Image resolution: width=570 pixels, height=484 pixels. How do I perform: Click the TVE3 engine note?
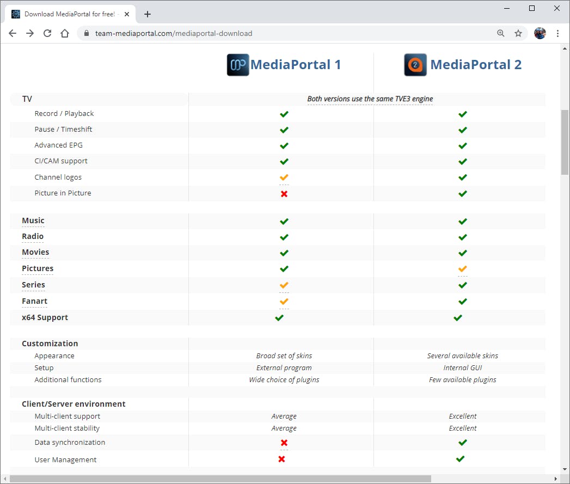370,99
